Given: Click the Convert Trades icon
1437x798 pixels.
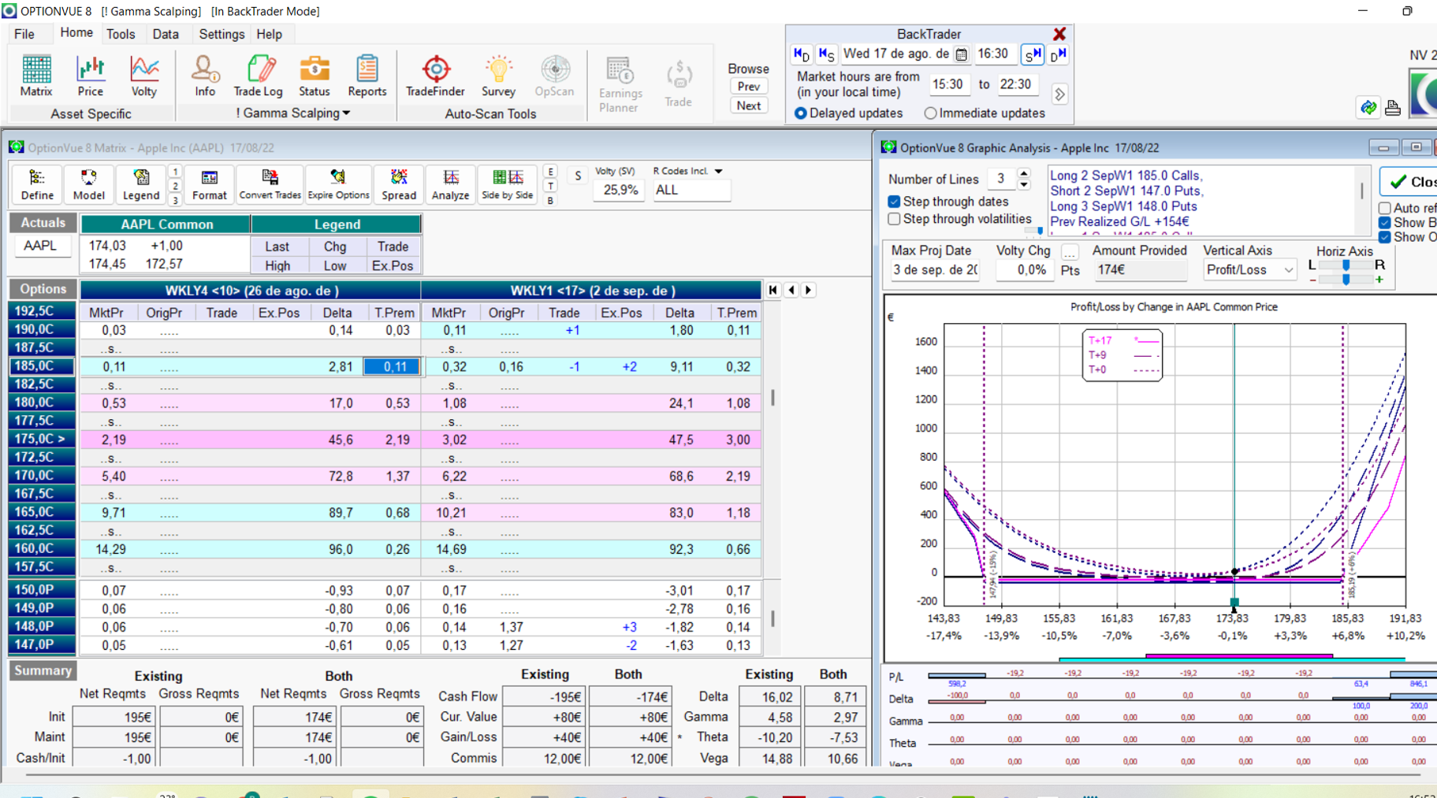Looking at the screenshot, I should (270, 185).
